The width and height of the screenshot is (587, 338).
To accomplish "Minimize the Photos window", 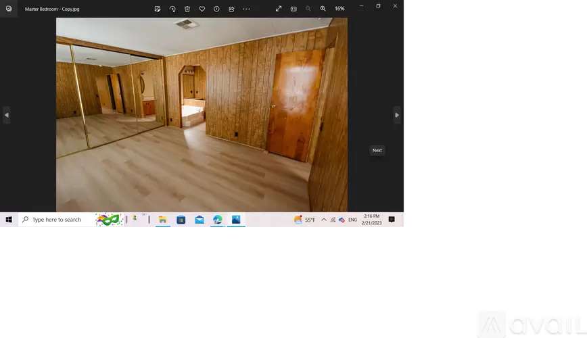I will (361, 6).
